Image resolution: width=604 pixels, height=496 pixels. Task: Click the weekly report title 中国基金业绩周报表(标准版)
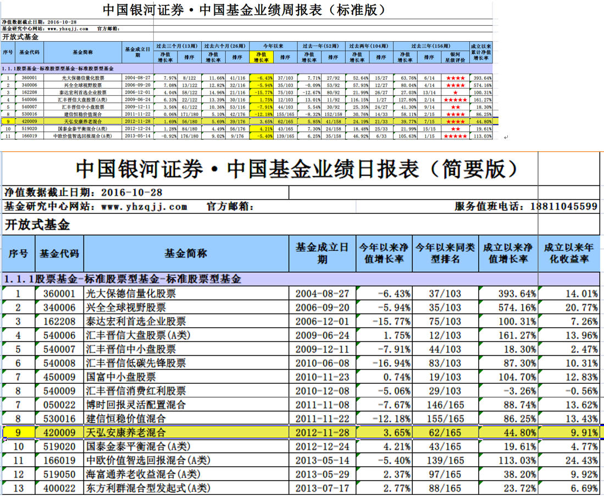tap(246, 9)
